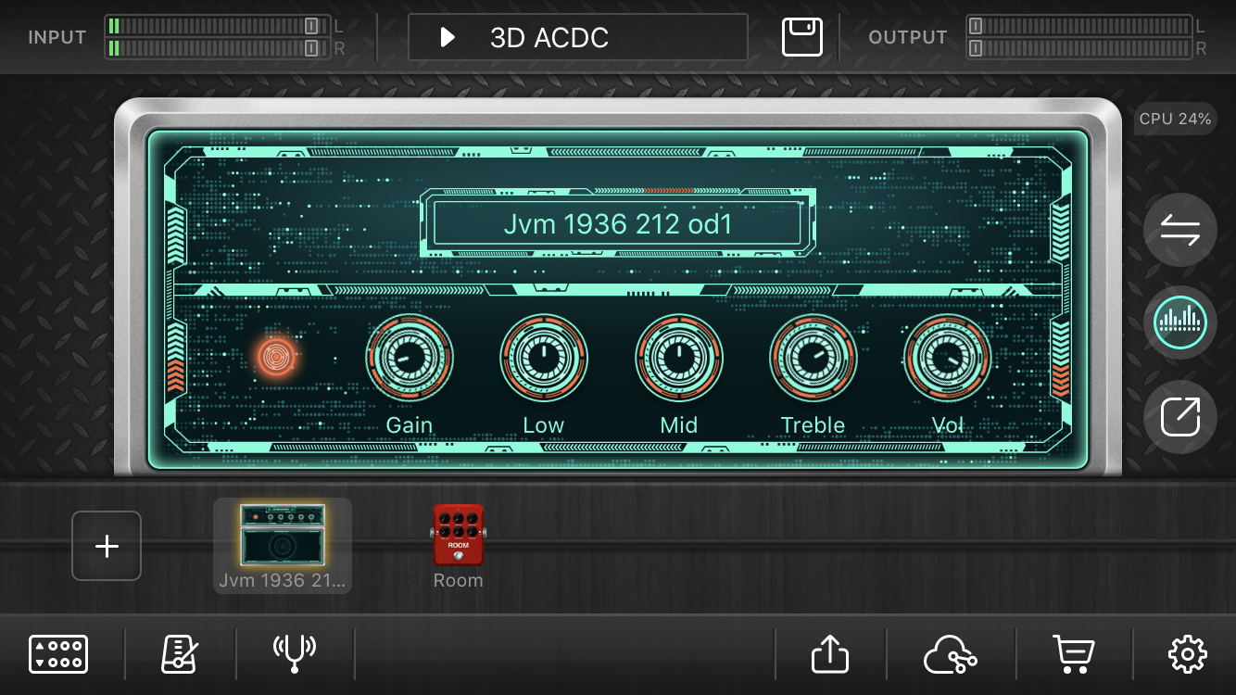Open the metronome notes icon
The height and width of the screenshot is (695, 1236).
(x=180, y=654)
